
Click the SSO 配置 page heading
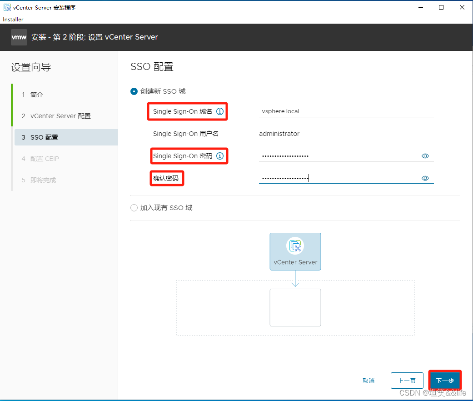pyautogui.click(x=152, y=67)
